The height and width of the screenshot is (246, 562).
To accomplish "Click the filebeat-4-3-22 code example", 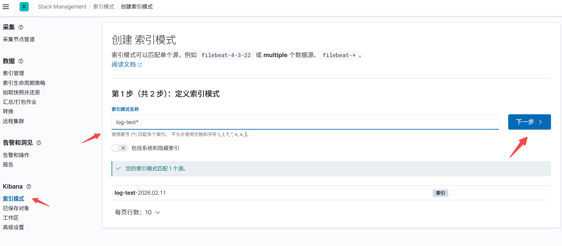I will tap(226, 55).
